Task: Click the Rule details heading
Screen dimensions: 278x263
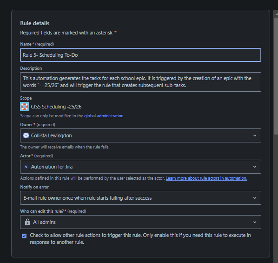Action: pyautogui.click(x=35, y=23)
